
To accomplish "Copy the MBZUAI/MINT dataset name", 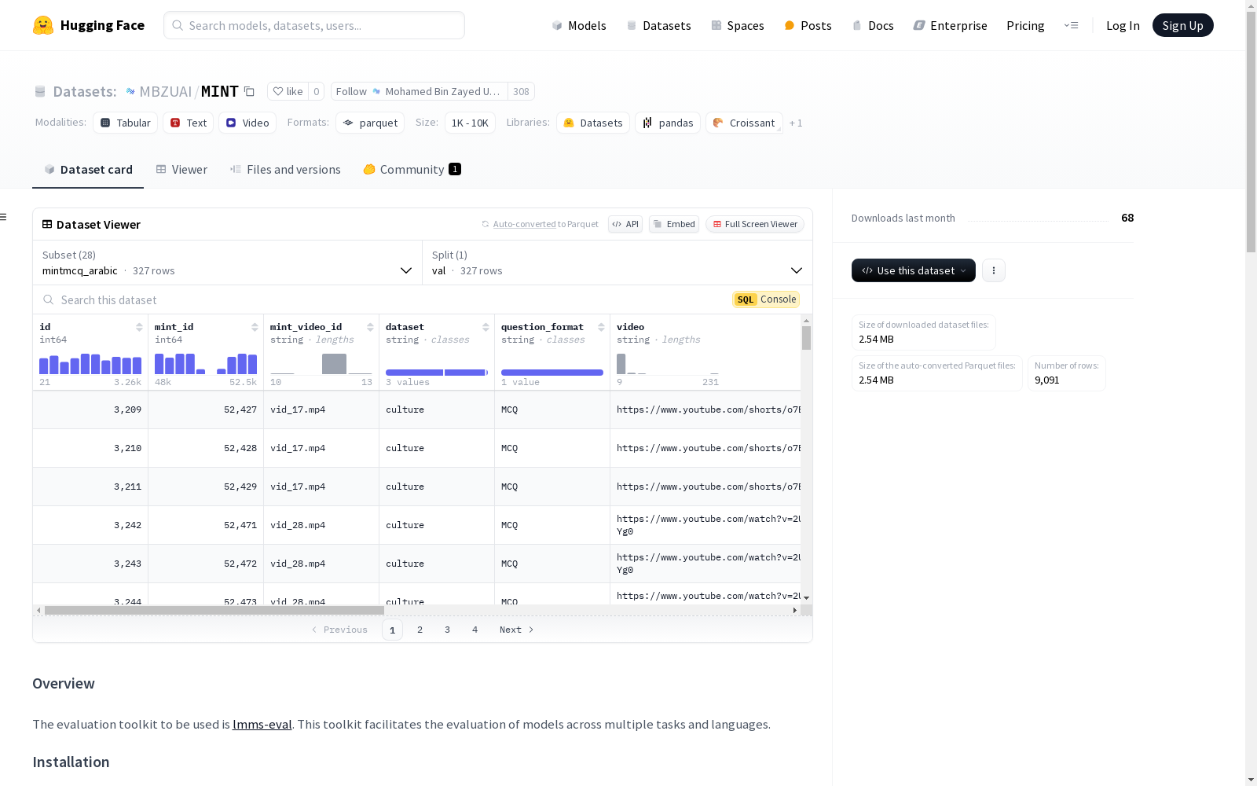I will point(249,91).
